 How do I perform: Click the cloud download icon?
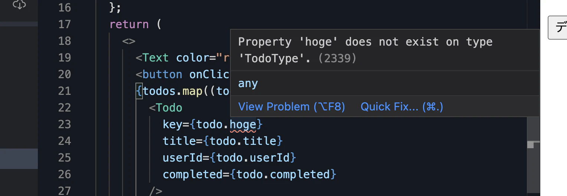click(x=19, y=4)
